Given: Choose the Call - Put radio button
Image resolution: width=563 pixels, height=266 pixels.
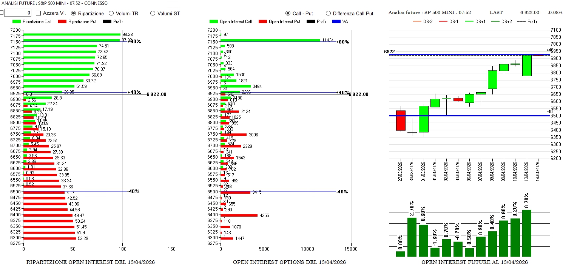Looking at the screenshot, I should point(288,13).
